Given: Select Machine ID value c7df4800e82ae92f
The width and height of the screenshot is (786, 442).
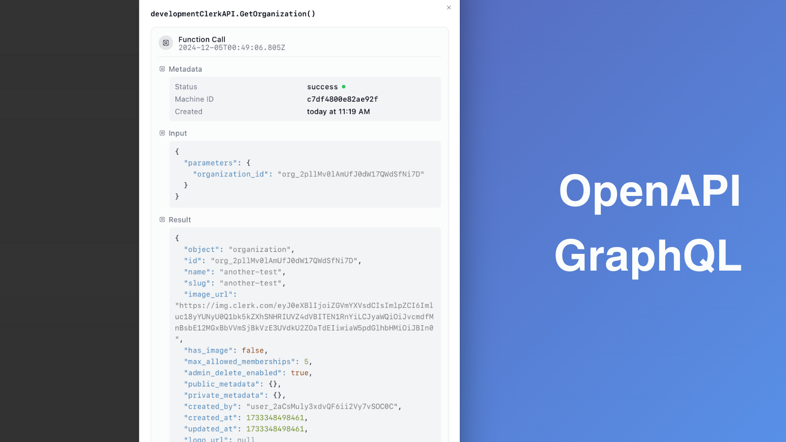Looking at the screenshot, I should click(342, 99).
